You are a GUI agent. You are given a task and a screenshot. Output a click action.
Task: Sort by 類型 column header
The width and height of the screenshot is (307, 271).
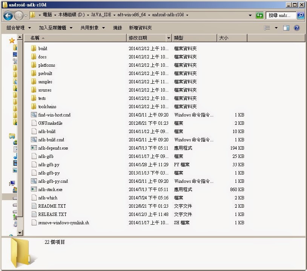click(x=194, y=38)
